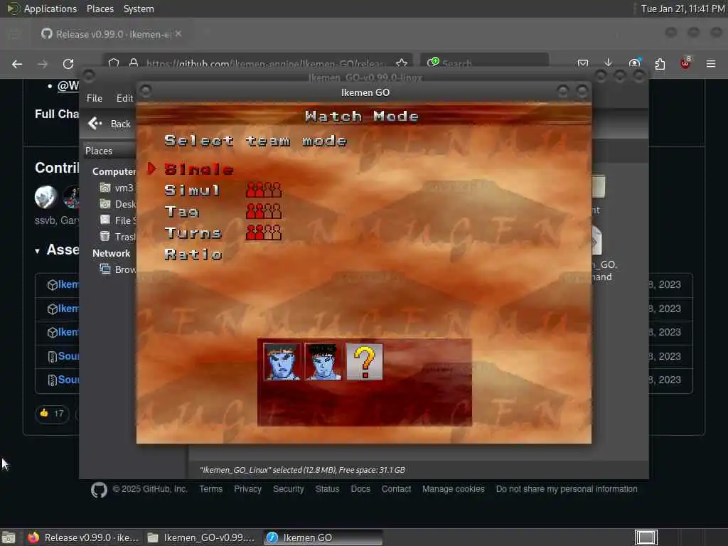Click the Firefox account icon
Viewport: 728px width, 546px height.
click(x=634, y=63)
